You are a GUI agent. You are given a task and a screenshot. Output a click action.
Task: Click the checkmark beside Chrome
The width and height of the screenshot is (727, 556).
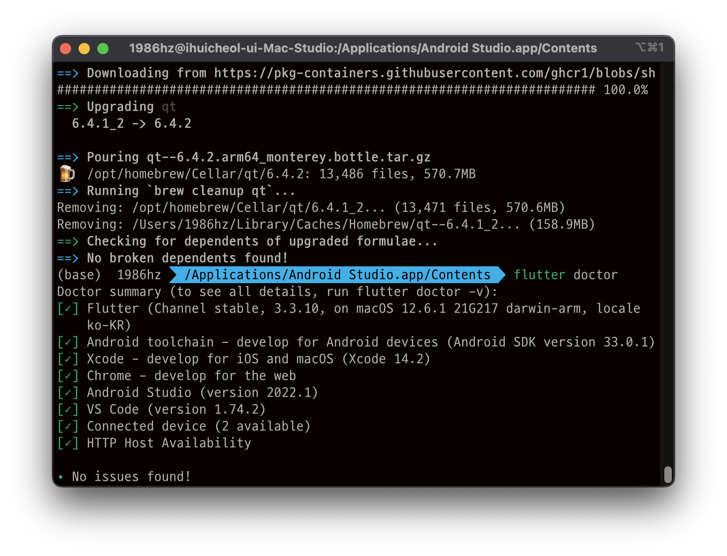[68, 376]
